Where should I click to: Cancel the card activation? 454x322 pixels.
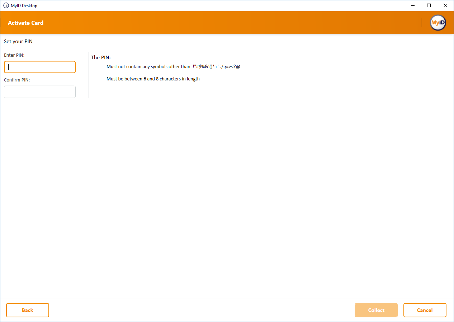click(425, 310)
